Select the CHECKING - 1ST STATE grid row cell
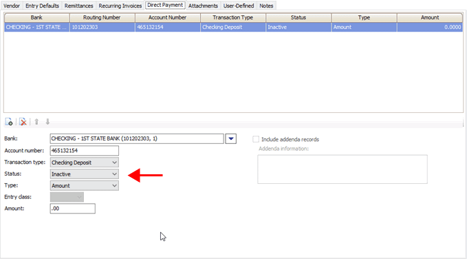Image resolution: width=467 pixels, height=259 pixels. 36,27
